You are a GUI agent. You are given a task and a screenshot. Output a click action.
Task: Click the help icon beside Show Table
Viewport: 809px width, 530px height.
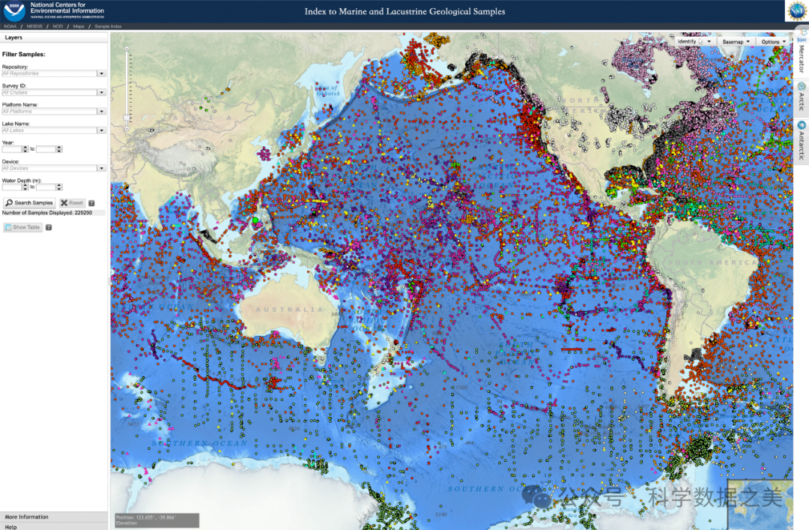coord(49,227)
